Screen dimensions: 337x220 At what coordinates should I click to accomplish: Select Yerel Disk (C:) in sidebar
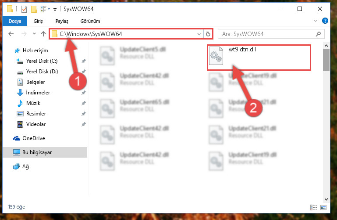click(42, 61)
